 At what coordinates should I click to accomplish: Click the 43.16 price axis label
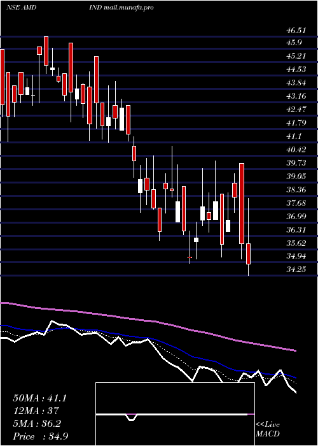coord(296,96)
